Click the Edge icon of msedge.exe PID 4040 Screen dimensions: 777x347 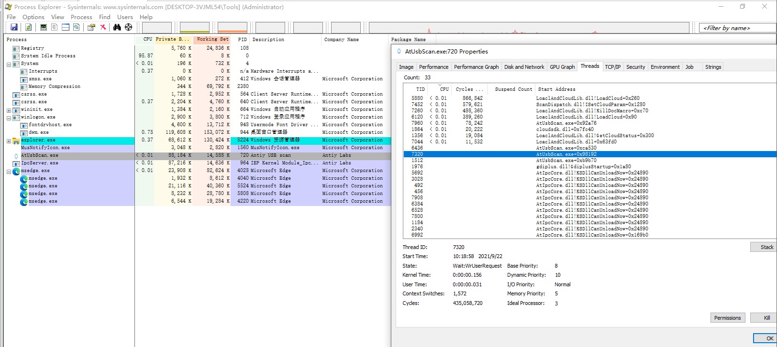[24, 179]
